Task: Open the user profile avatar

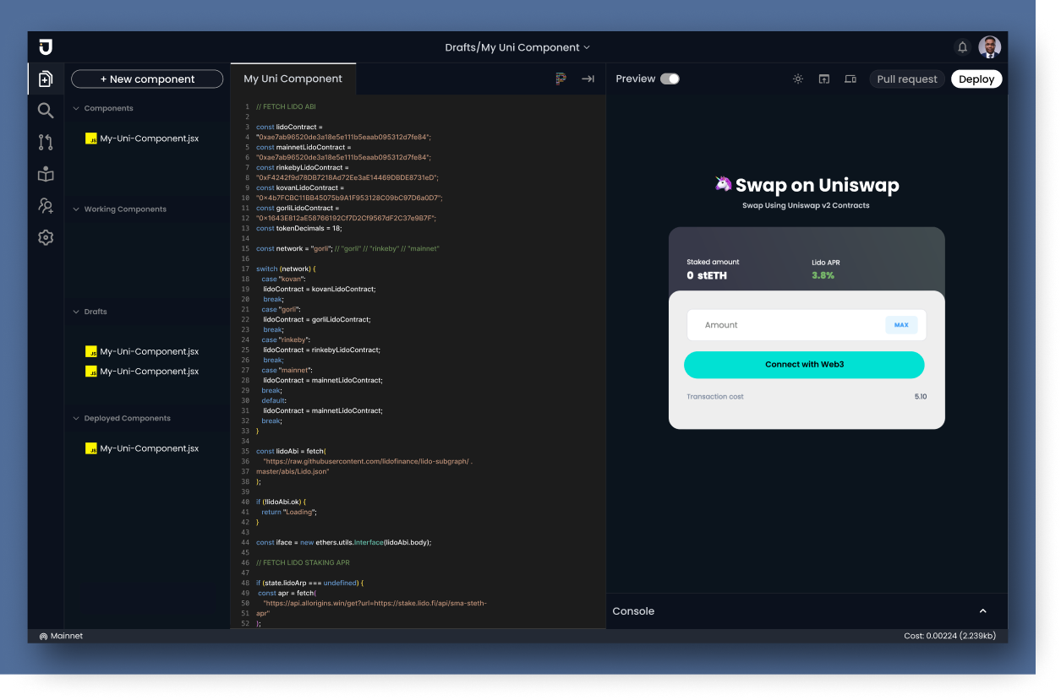Action: (989, 47)
